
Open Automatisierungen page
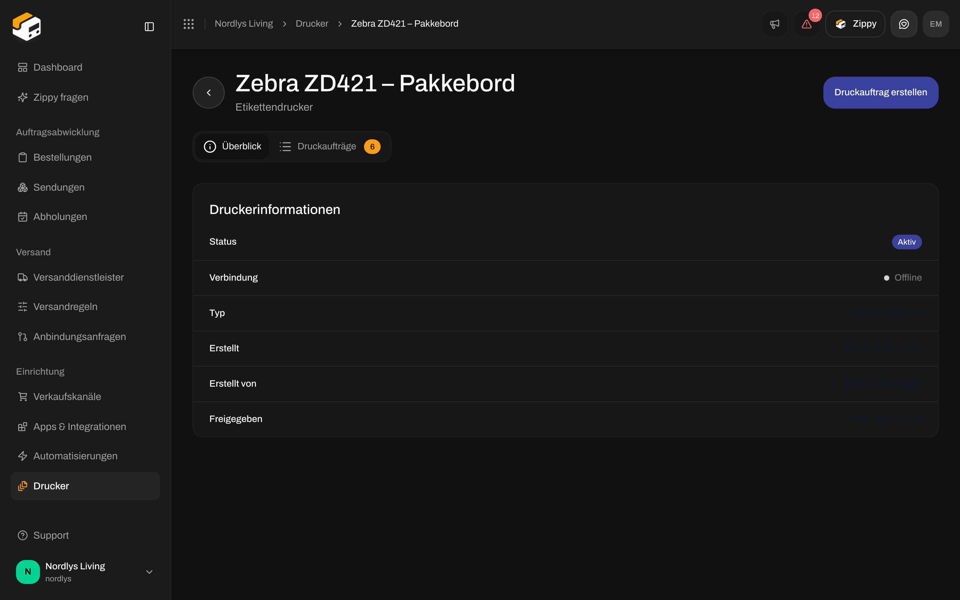tap(85, 456)
